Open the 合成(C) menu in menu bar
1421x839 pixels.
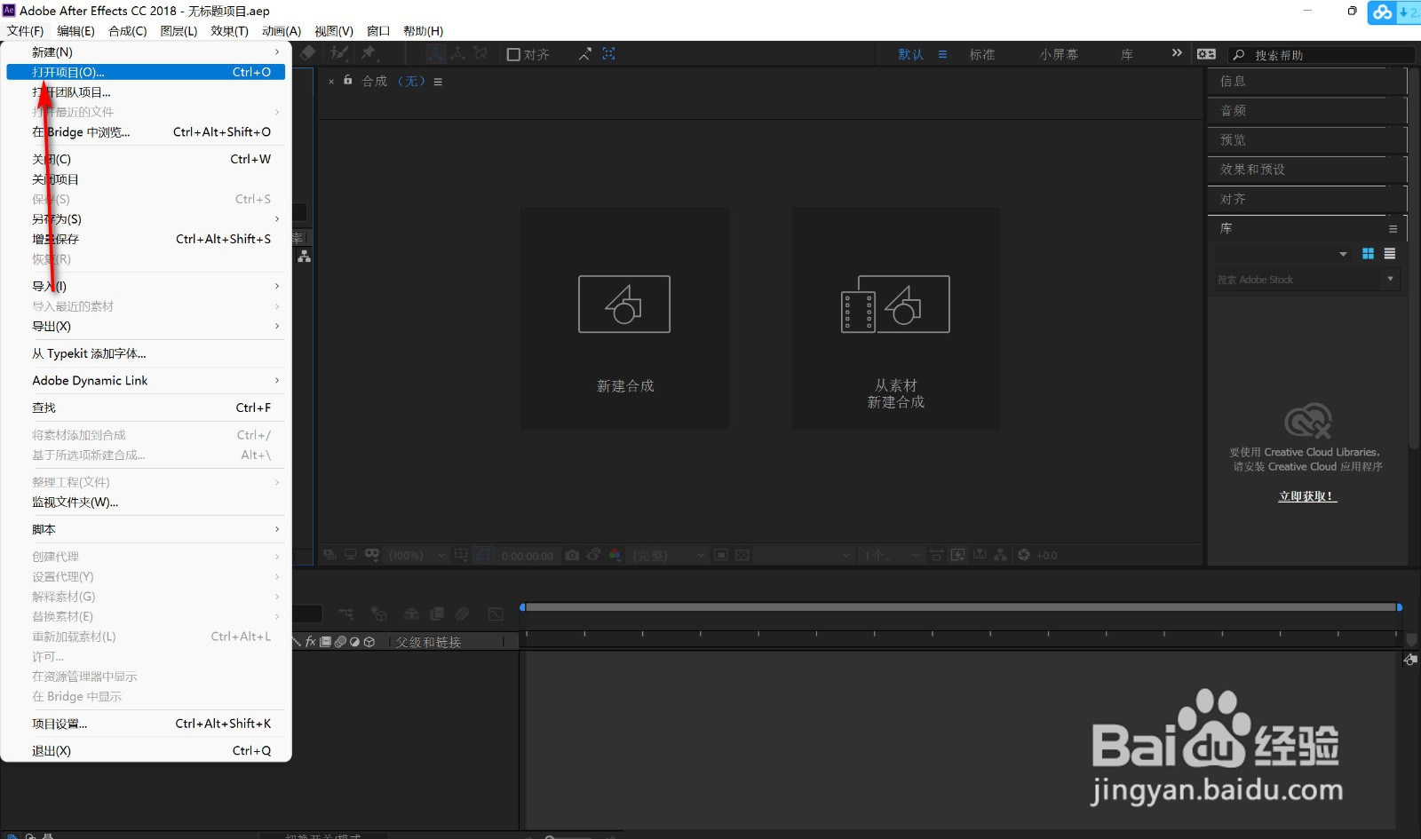127,31
